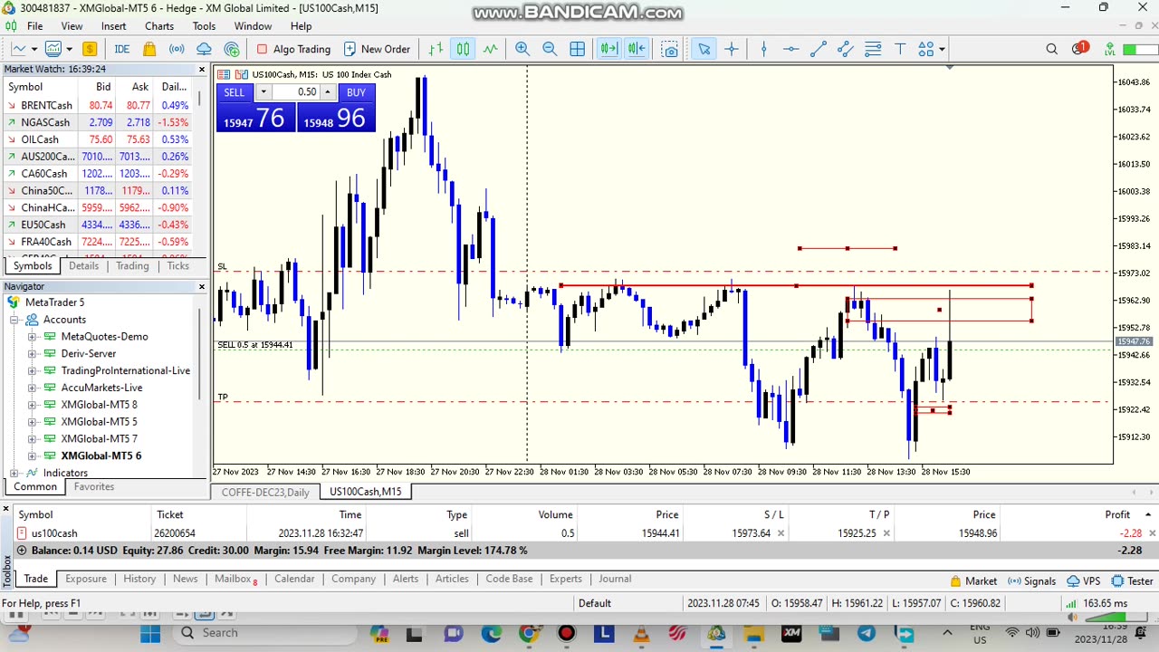The image size is (1159, 652).
Task: Zoom in on the chart
Action: click(522, 49)
